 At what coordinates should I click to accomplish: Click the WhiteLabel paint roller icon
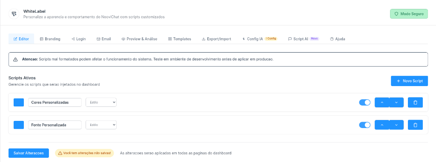tap(14, 14)
